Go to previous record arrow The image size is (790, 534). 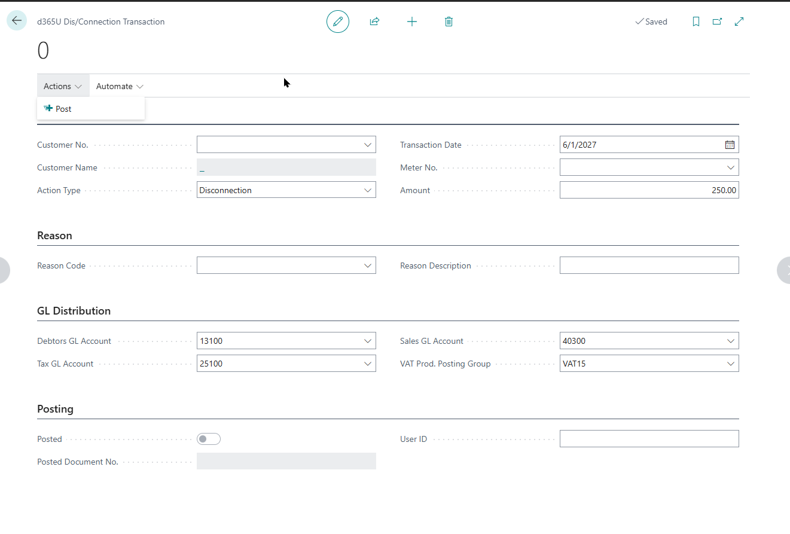(x=5, y=270)
